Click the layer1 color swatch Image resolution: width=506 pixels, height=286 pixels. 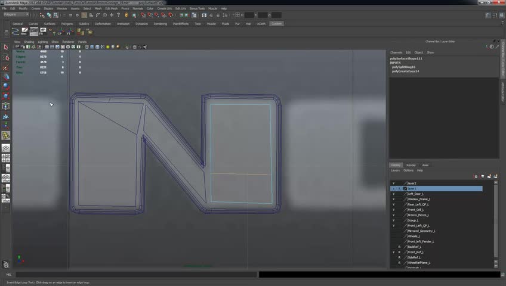[x=405, y=189]
